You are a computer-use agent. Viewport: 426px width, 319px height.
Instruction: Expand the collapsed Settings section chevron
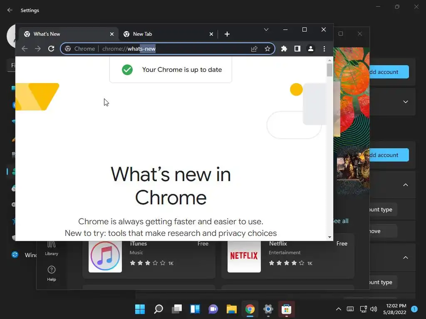[x=406, y=102]
